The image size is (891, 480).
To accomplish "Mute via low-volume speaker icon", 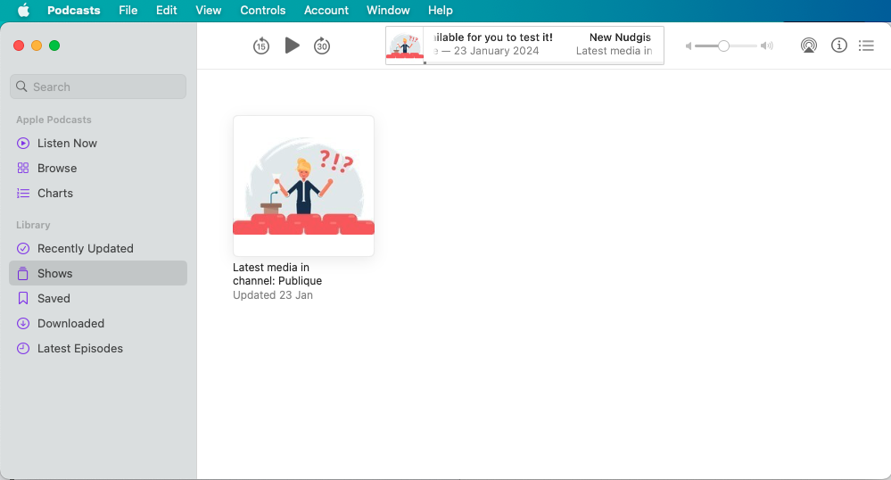I will click(x=689, y=46).
